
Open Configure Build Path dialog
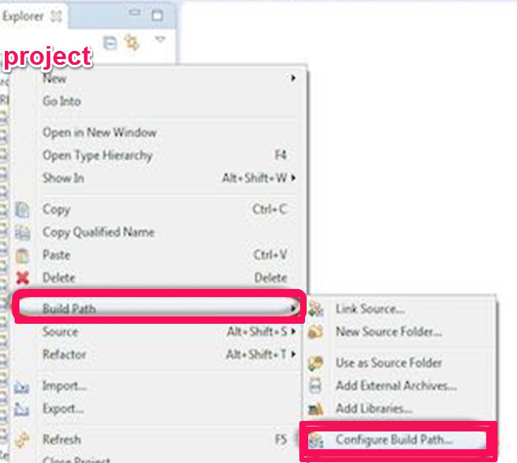coord(394,440)
